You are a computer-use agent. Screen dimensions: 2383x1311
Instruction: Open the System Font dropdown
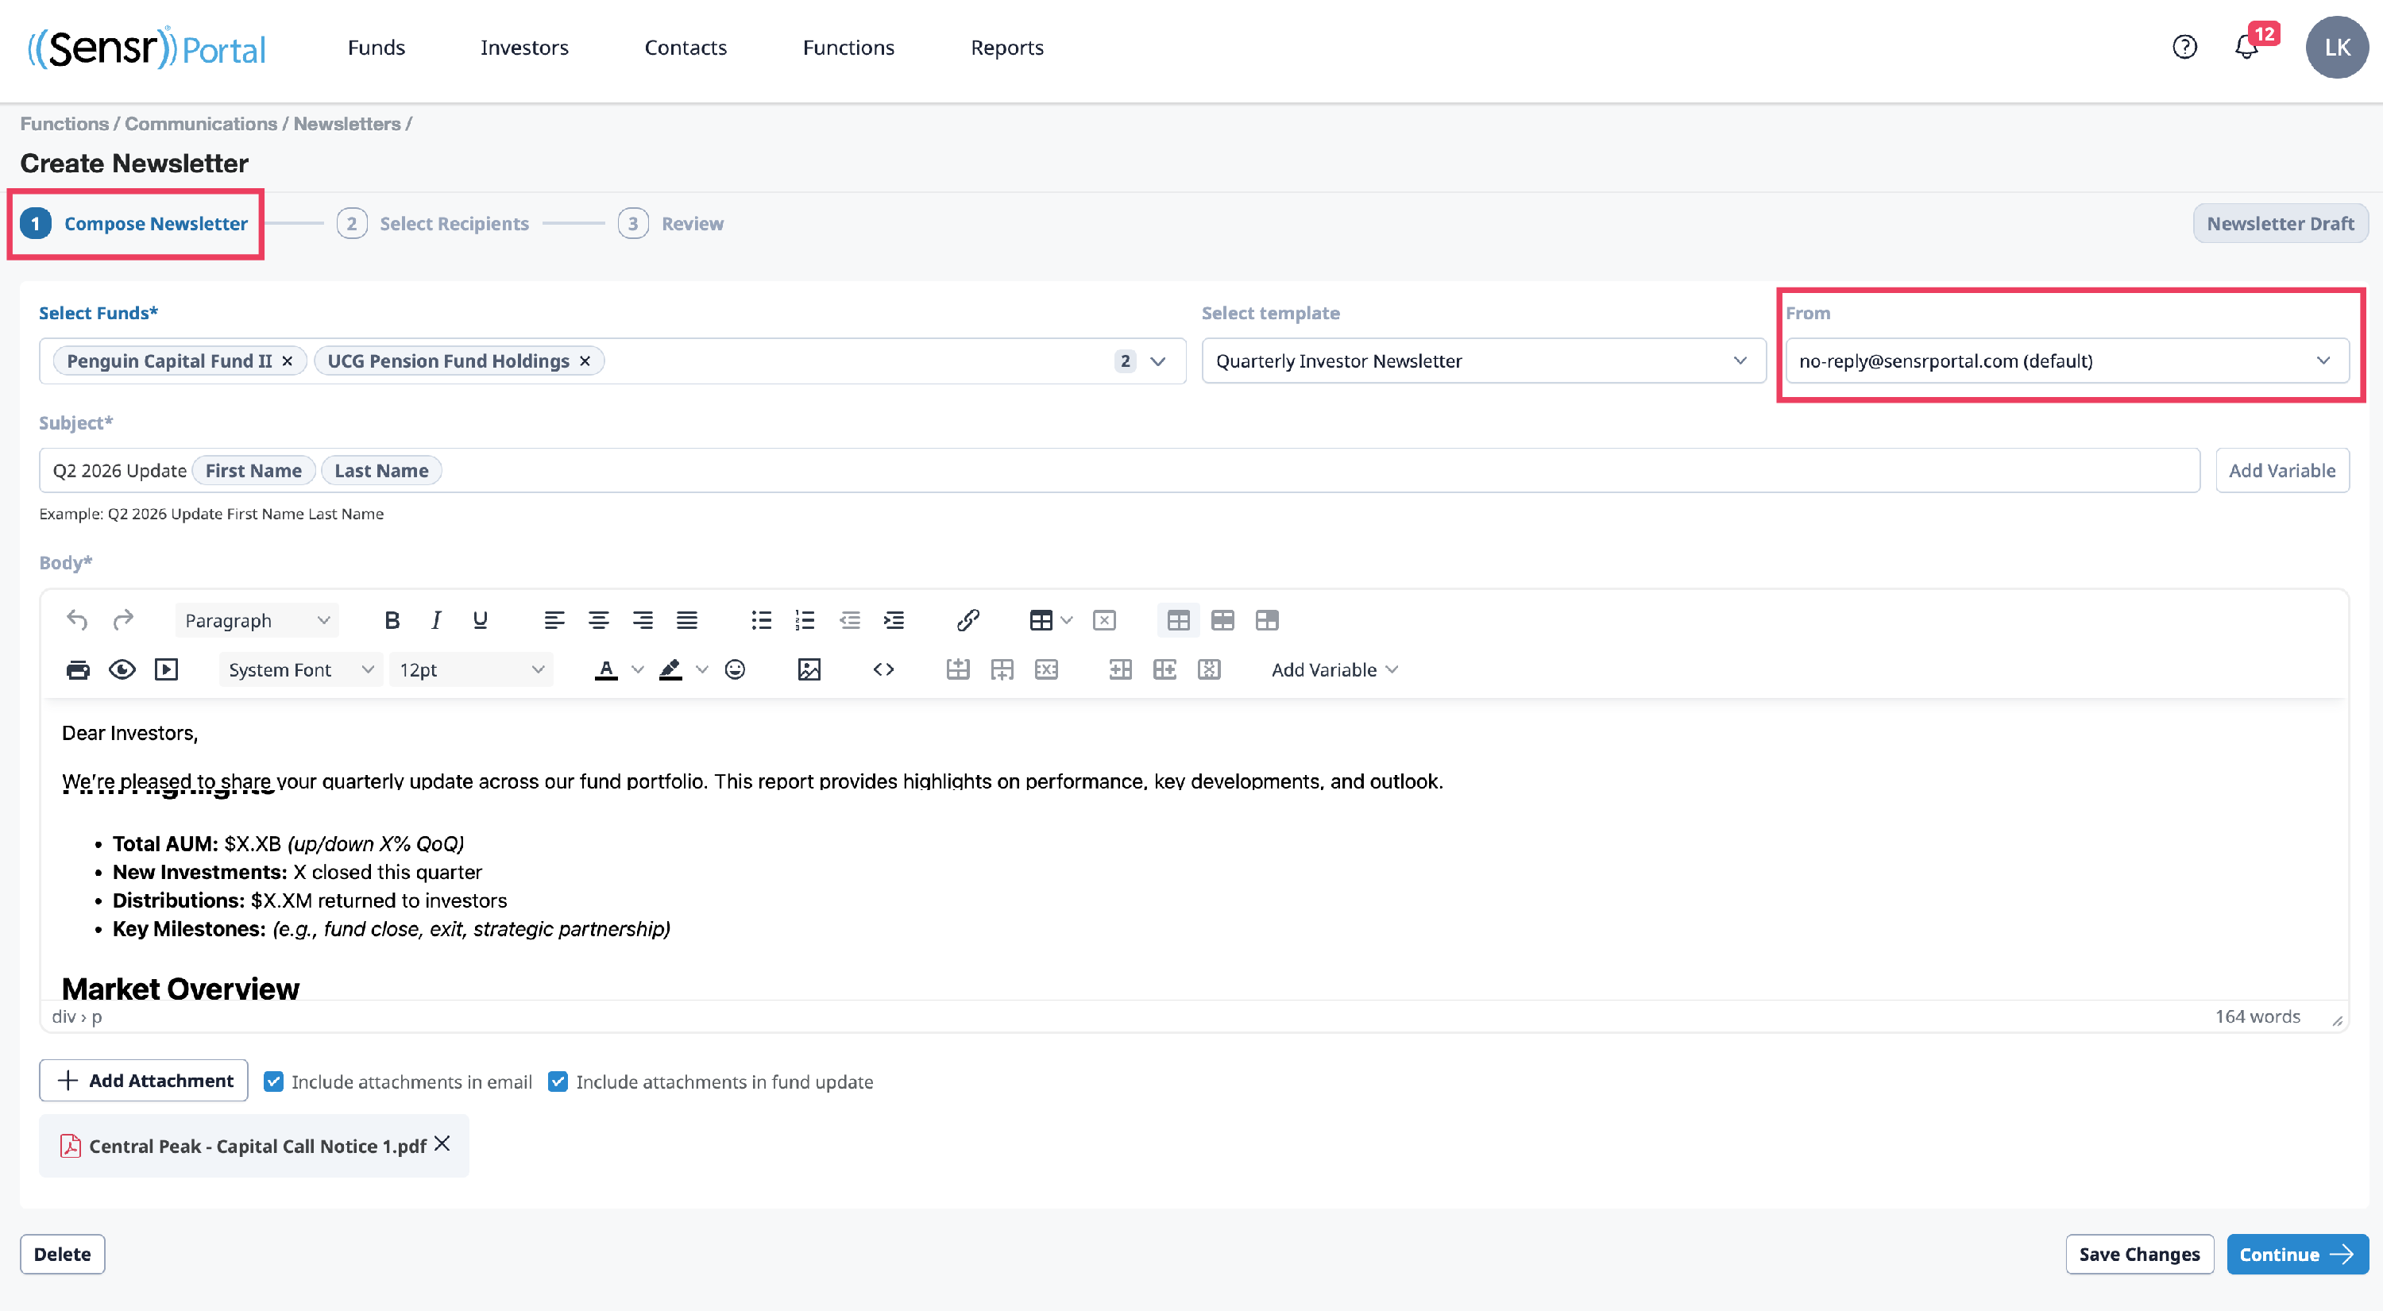[x=299, y=669]
